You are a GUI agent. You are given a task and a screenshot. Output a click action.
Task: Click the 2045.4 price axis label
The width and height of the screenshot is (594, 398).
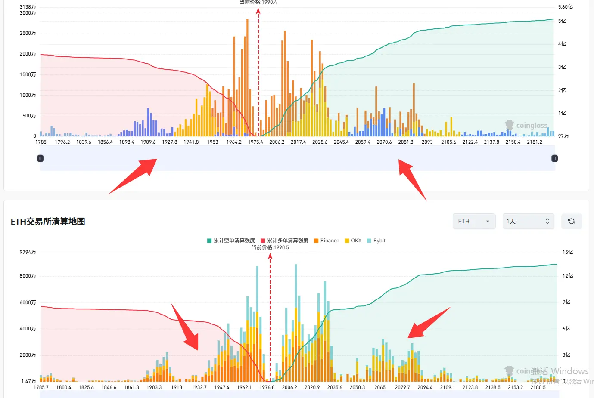(341, 142)
